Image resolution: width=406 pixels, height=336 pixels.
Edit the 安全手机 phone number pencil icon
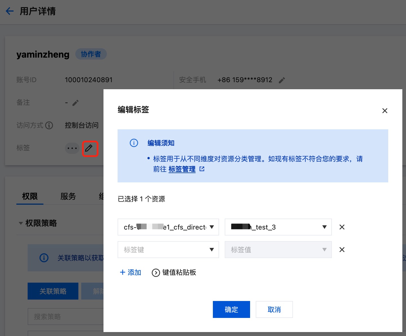click(282, 80)
